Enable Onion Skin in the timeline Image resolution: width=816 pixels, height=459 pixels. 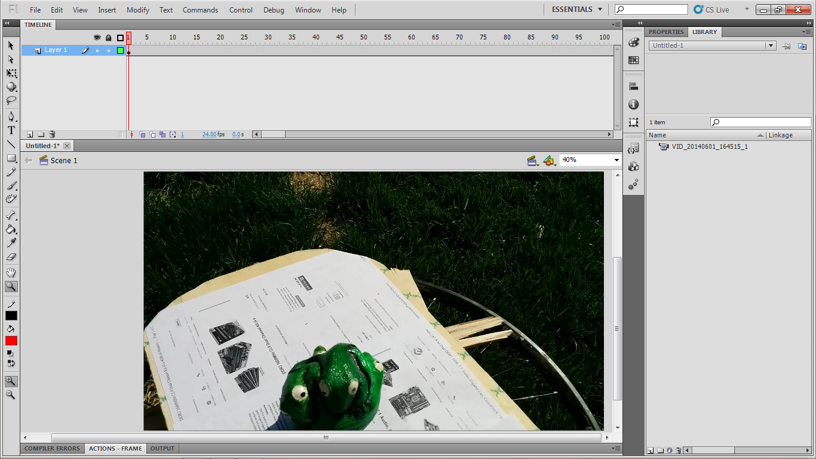(x=142, y=134)
